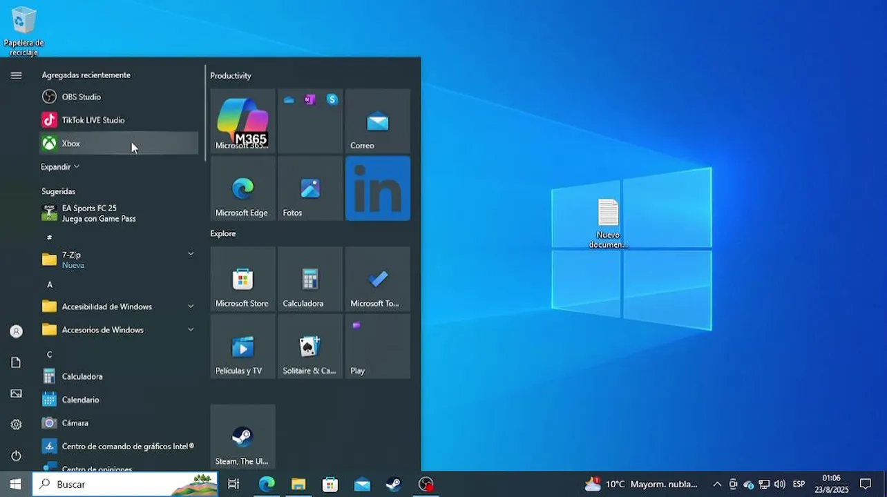Open the Microsoft Store tile
The height and width of the screenshot is (497, 887).
(242, 279)
